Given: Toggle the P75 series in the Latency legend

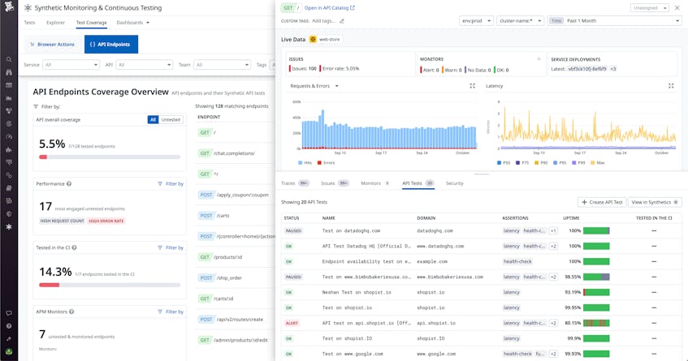Looking at the screenshot, I should [522, 162].
